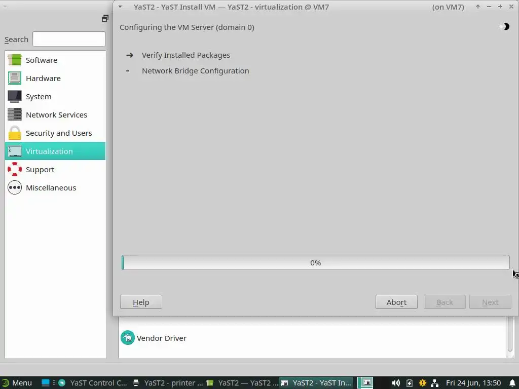Click the restore-panel icon above Search
This screenshot has height=389, width=519.
pyautogui.click(x=105, y=19)
